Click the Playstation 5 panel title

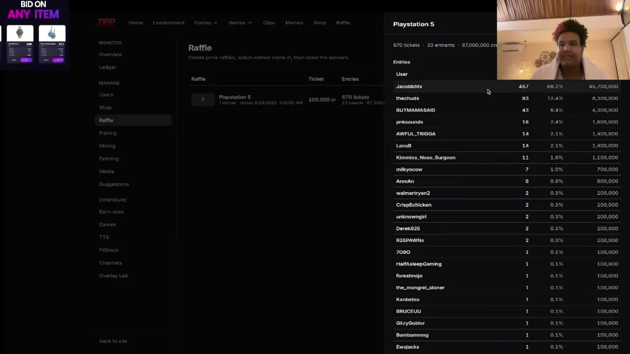coord(413,24)
